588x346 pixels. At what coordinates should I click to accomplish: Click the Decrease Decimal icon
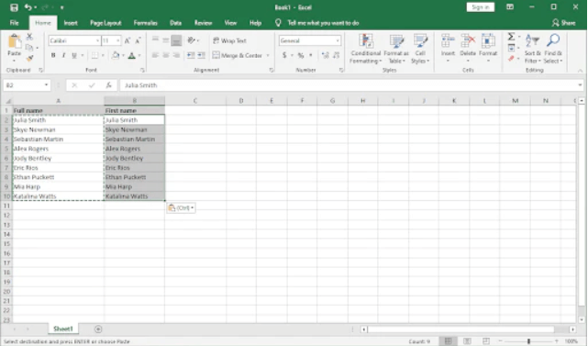336,56
